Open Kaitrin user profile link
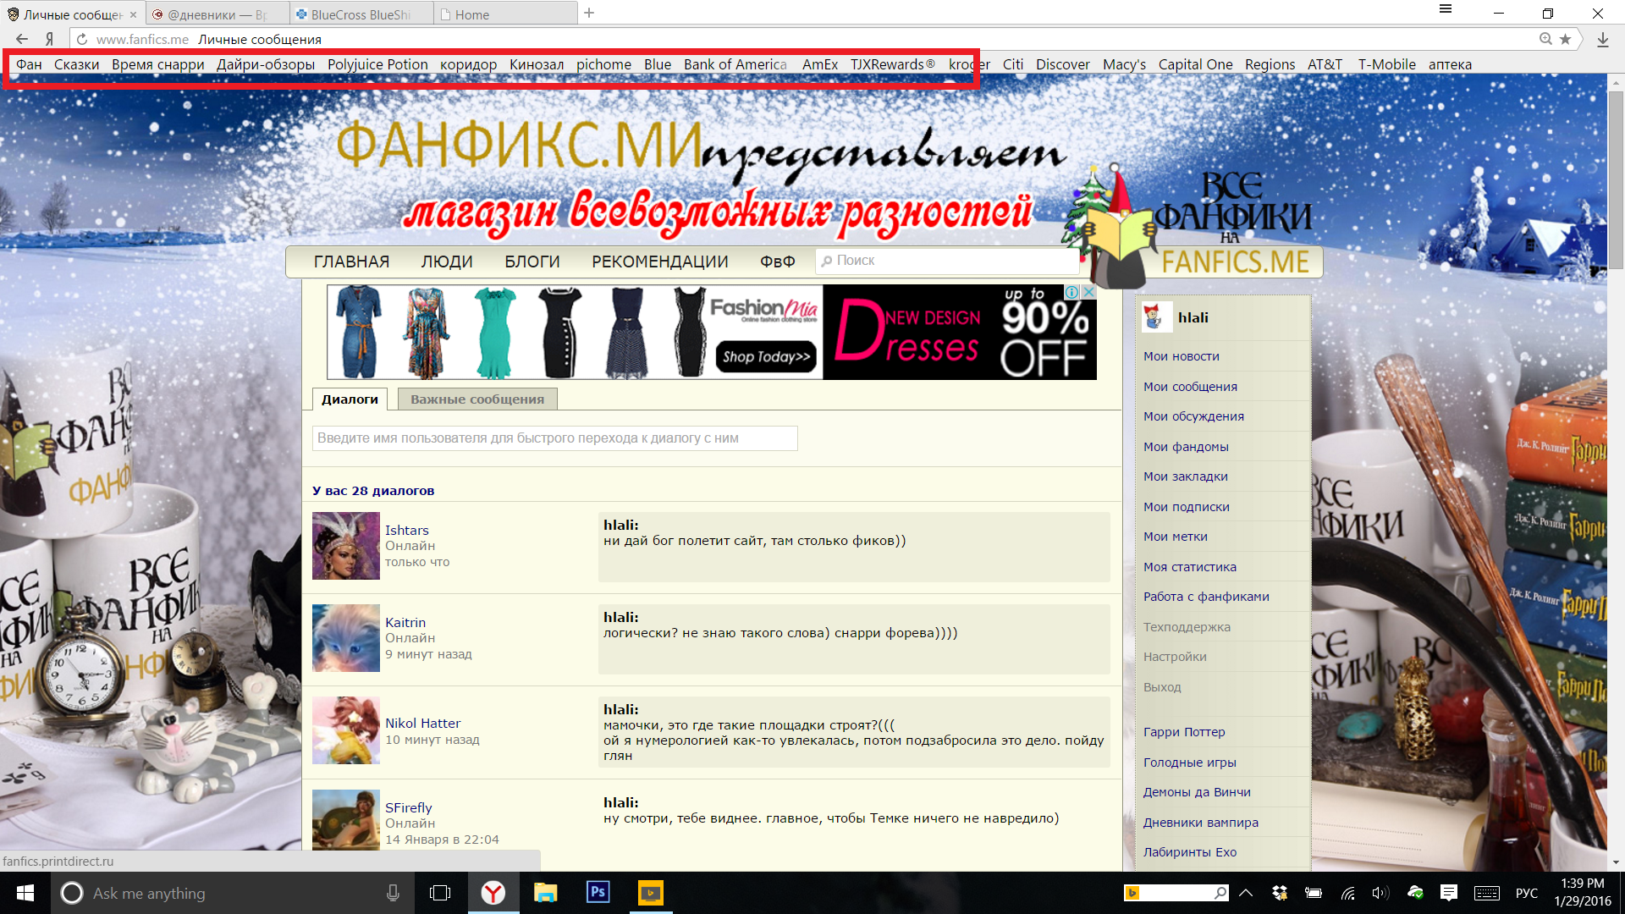 coord(405,622)
